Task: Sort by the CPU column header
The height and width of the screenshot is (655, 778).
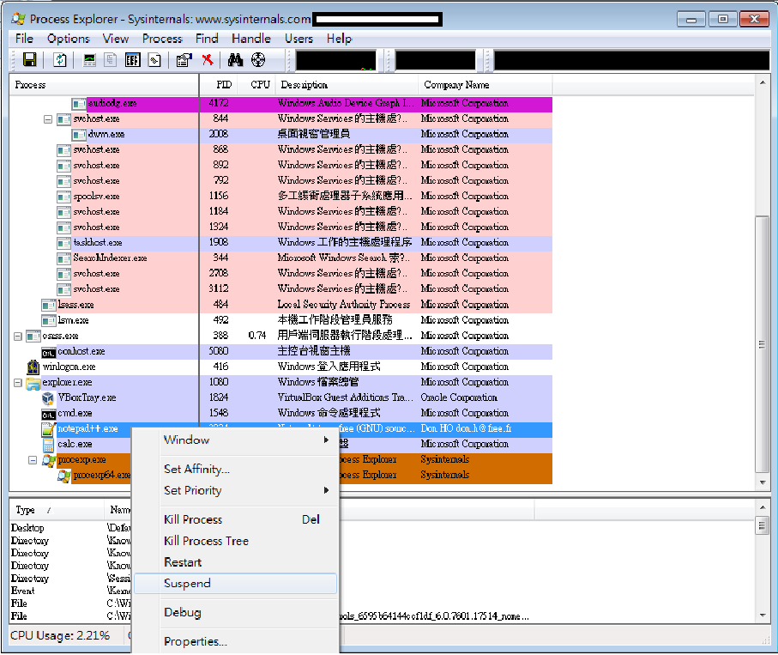Action: [256, 85]
